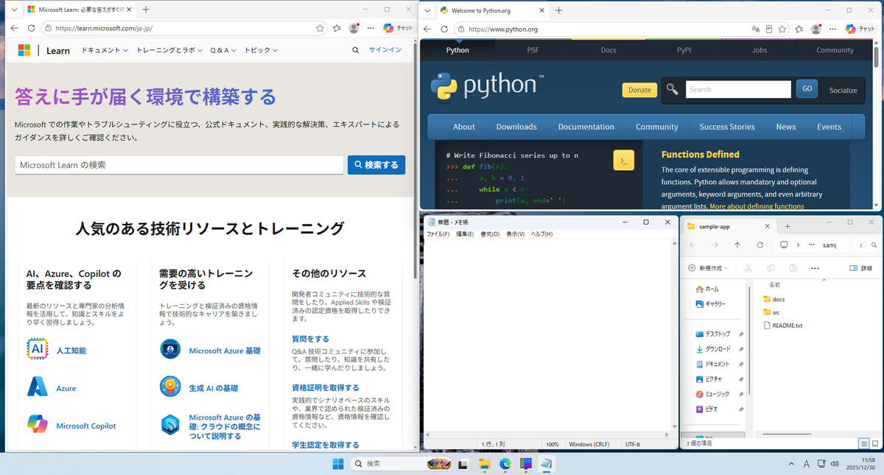Click the translate icon in Python.org address bar
Screen dimensions: 884x475
point(755,29)
